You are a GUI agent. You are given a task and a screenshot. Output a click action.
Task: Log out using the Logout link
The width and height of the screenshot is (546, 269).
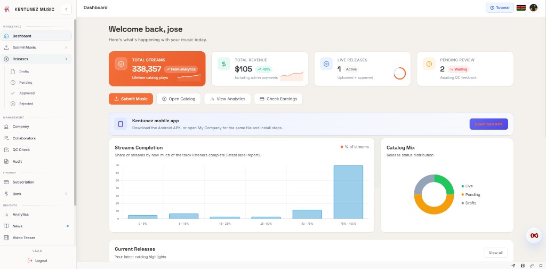[x=37, y=260]
